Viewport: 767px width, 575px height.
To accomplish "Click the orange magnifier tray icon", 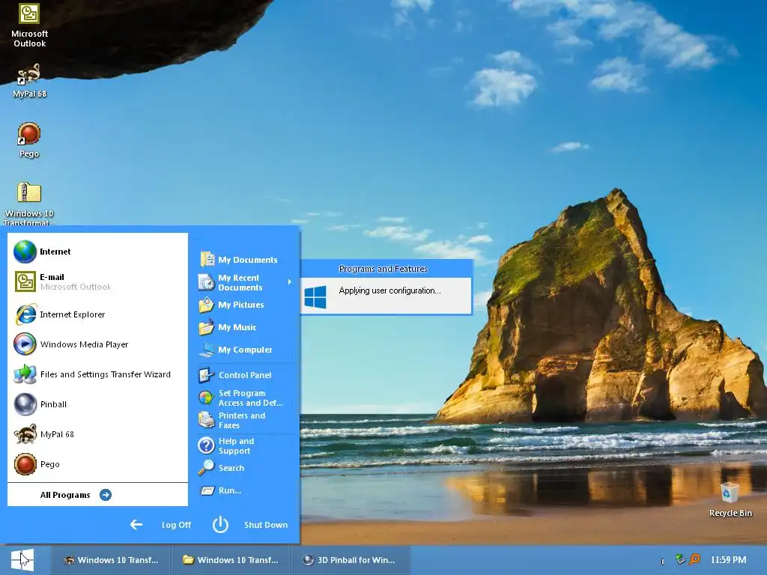I will point(694,559).
